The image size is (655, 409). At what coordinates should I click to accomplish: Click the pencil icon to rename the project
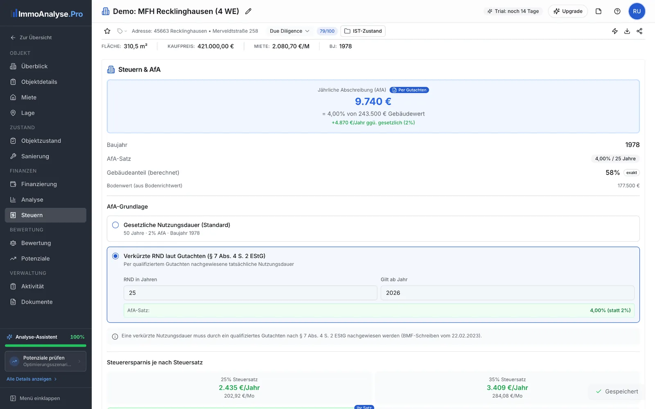coord(248,11)
